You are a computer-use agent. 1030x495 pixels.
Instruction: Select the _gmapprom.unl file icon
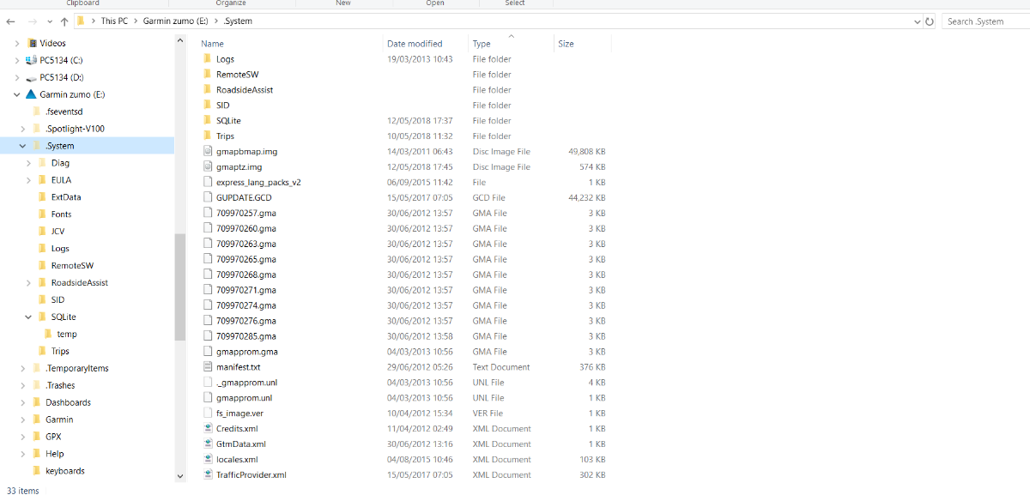click(207, 383)
